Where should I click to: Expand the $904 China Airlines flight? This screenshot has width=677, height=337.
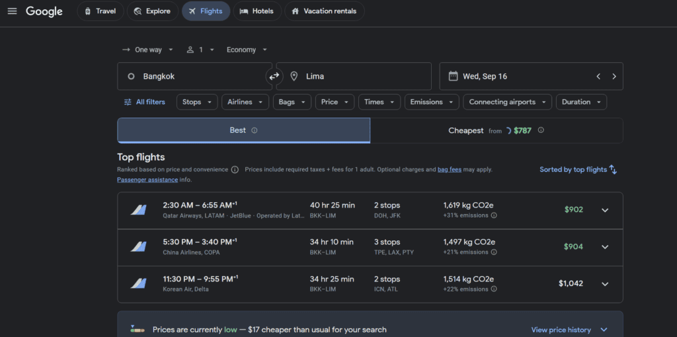point(605,247)
